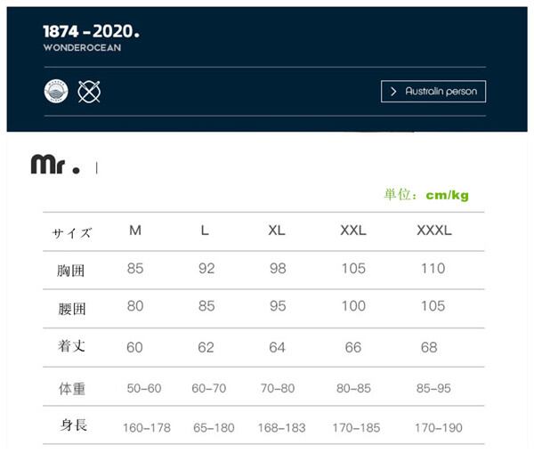The width and height of the screenshot is (534, 453).
Task: Click the 1874-2020 heading text
Action: (91, 31)
